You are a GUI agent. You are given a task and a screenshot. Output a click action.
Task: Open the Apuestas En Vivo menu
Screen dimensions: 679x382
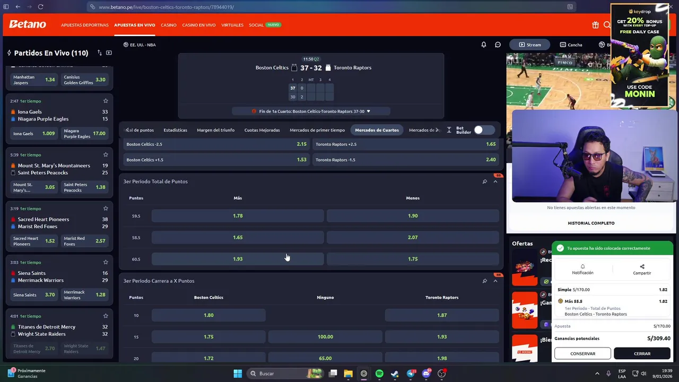point(134,25)
